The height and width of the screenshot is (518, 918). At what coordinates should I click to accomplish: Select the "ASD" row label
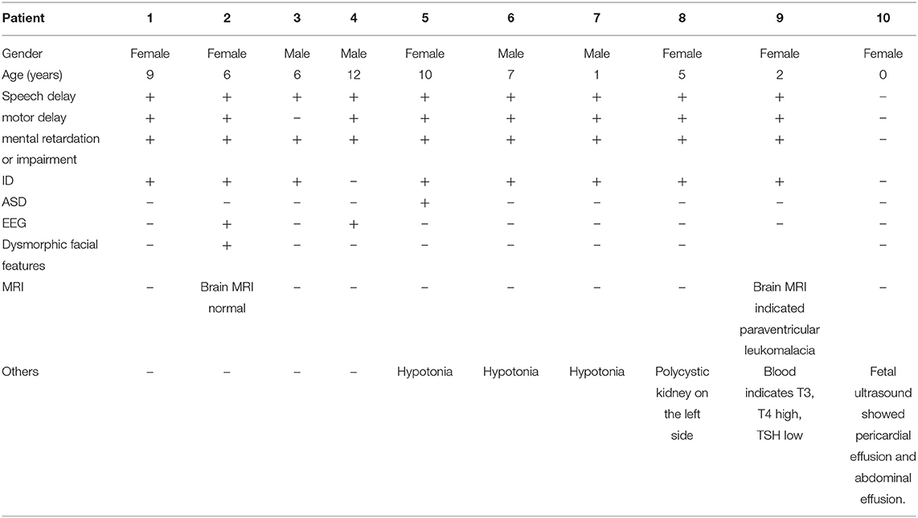(15, 202)
